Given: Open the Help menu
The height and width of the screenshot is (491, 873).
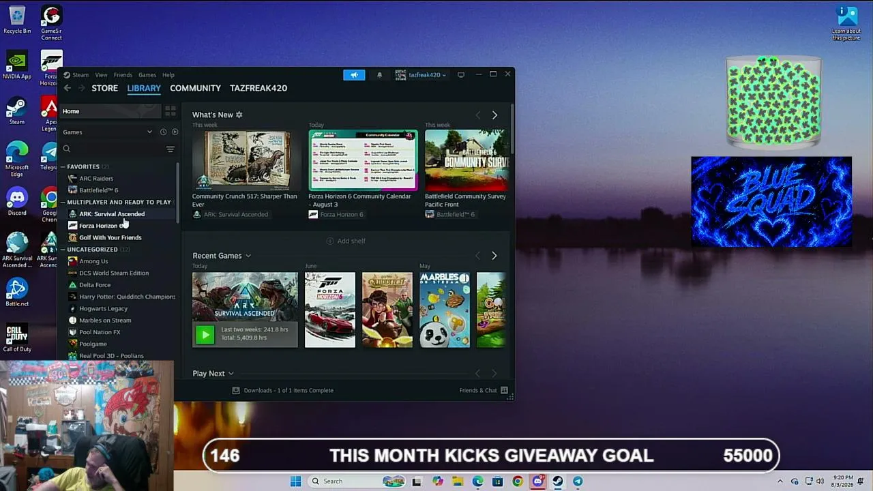Looking at the screenshot, I should [168, 75].
